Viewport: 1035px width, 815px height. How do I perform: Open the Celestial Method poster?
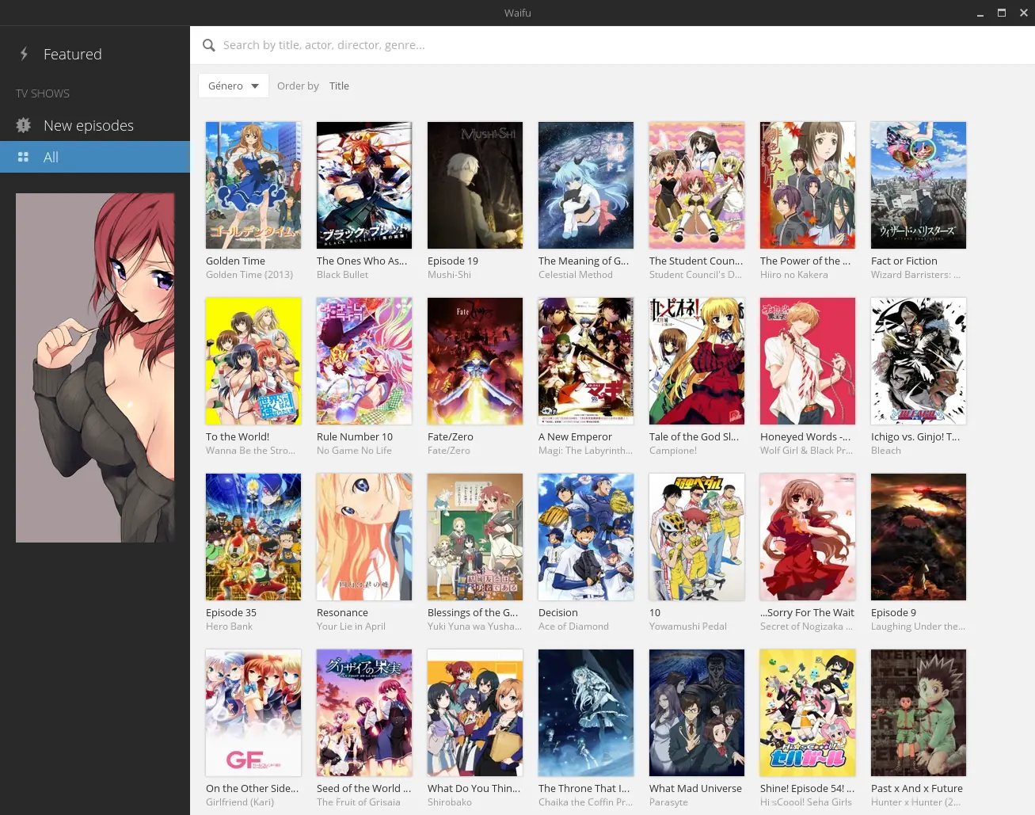(x=586, y=185)
